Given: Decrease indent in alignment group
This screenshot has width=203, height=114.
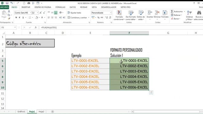Looking at the screenshot, I should pyautogui.click(x=61, y=17).
